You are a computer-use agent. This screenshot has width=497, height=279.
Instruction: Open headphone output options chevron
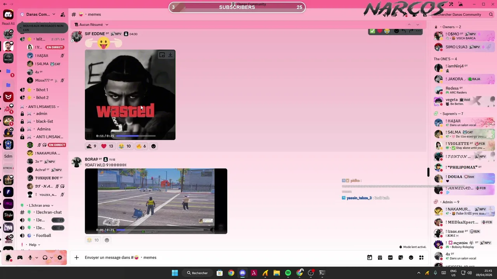pyautogui.click(x=51, y=258)
